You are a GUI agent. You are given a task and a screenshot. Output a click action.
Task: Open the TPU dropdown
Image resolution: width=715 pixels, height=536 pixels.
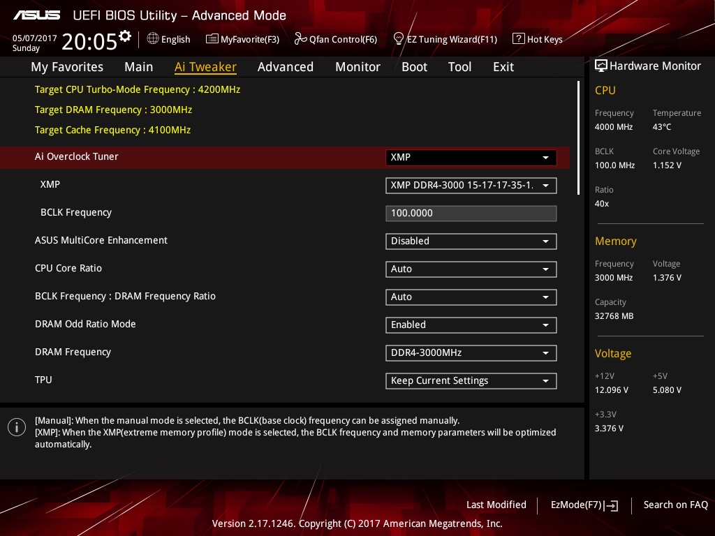pyautogui.click(x=471, y=381)
